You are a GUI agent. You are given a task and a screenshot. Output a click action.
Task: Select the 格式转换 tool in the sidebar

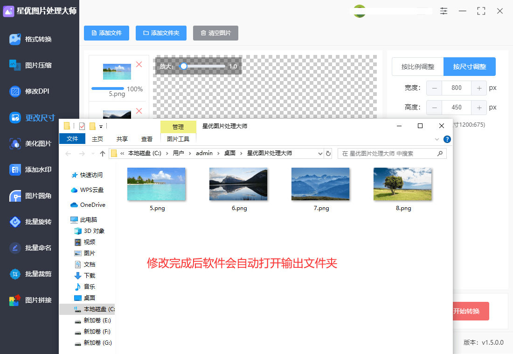[x=29, y=40]
